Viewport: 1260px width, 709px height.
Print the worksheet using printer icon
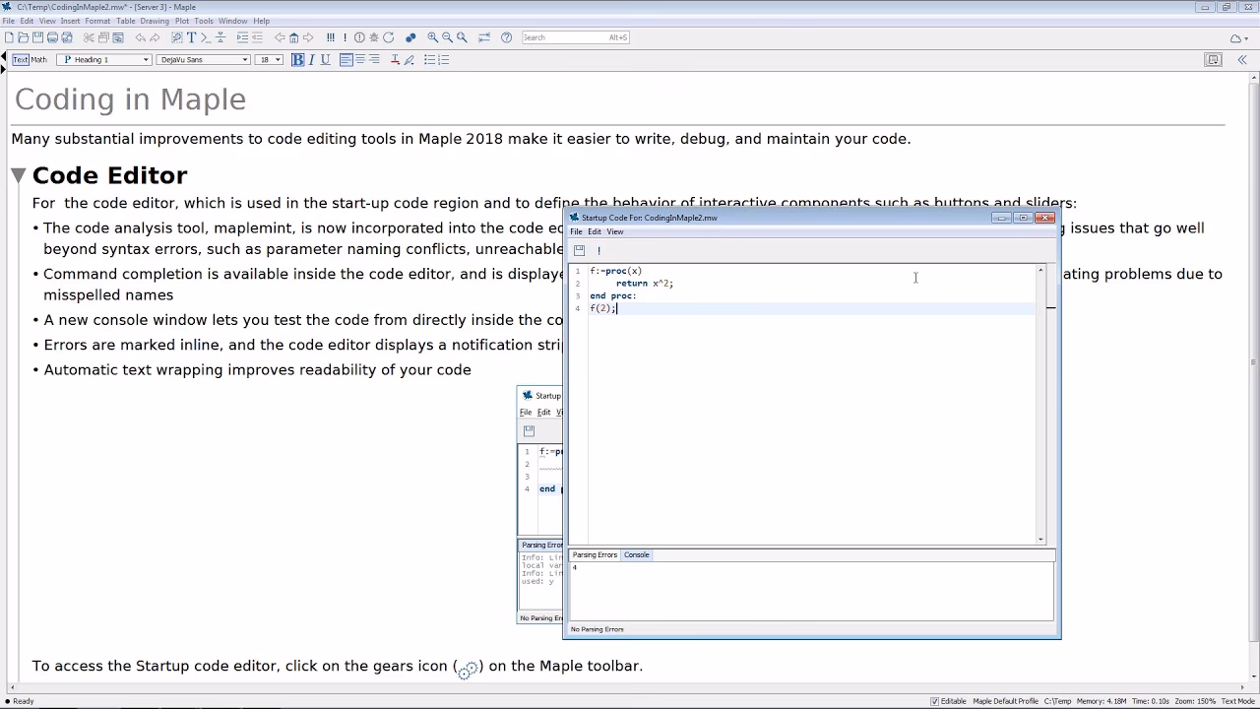point(52,37)
